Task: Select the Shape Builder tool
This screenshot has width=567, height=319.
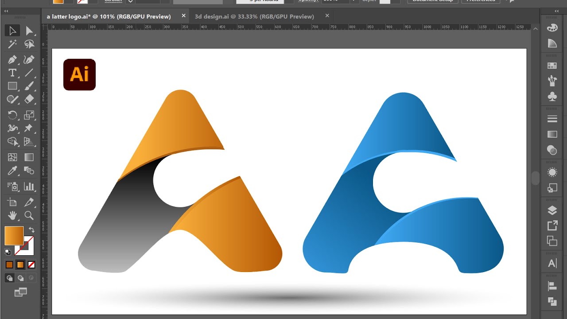Action: [x=12, y=142]
